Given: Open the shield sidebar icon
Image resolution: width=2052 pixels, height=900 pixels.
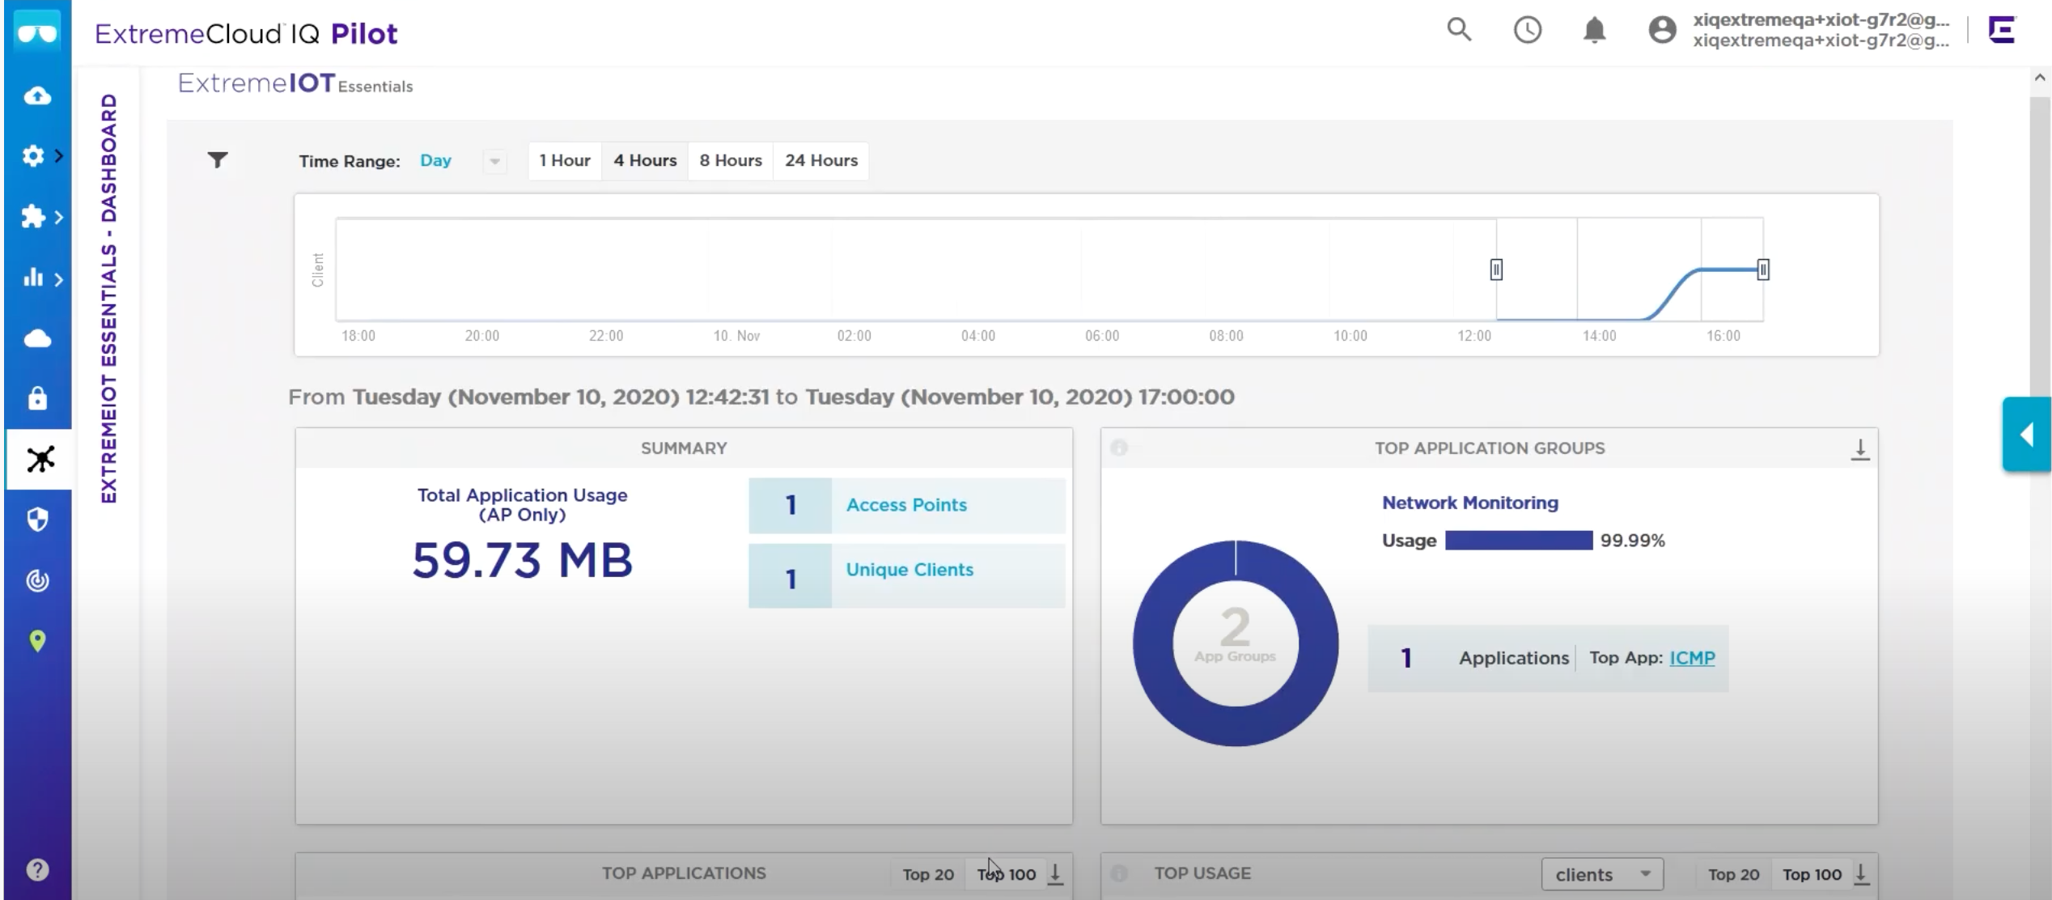Looking at the screenshot, I should click(x=37, y=520).
